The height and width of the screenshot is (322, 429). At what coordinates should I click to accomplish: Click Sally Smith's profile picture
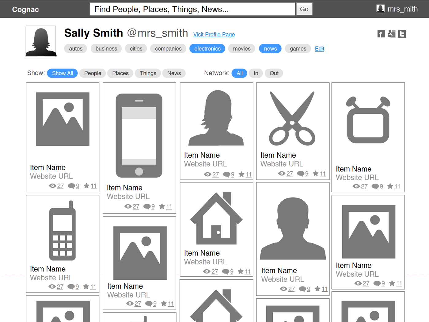pyautogui.click(x=41, y=41)
